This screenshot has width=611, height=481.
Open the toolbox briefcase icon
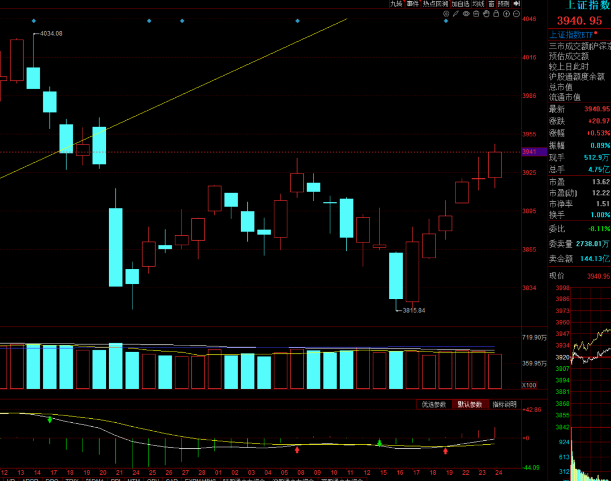[x=476, y=14]
